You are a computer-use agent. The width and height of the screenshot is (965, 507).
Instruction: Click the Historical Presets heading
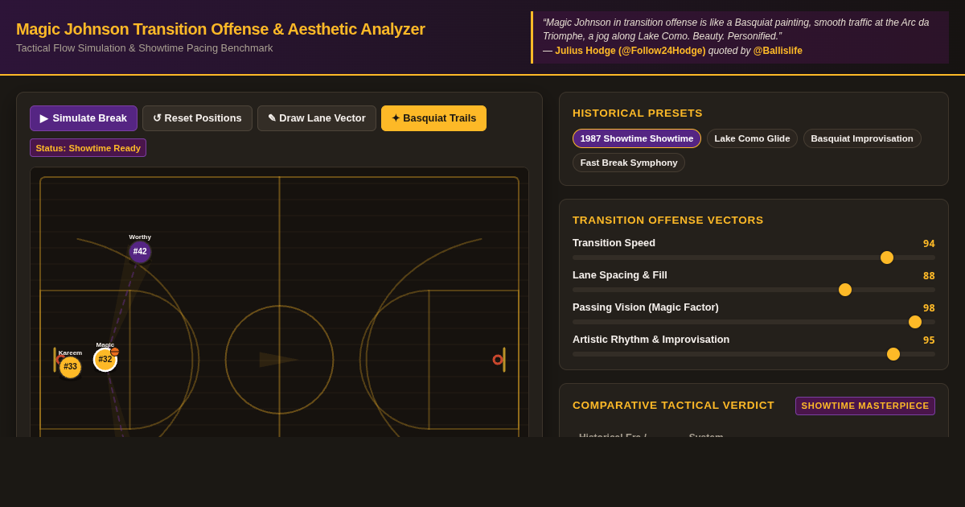pos(638,113)
